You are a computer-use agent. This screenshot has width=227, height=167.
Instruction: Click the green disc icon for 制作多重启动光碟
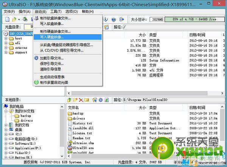[36, 82]
